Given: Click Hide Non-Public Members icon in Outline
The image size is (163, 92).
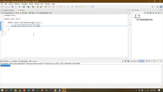Looking at the screenshot, I should pyautogui.click(x=156, y=13).
